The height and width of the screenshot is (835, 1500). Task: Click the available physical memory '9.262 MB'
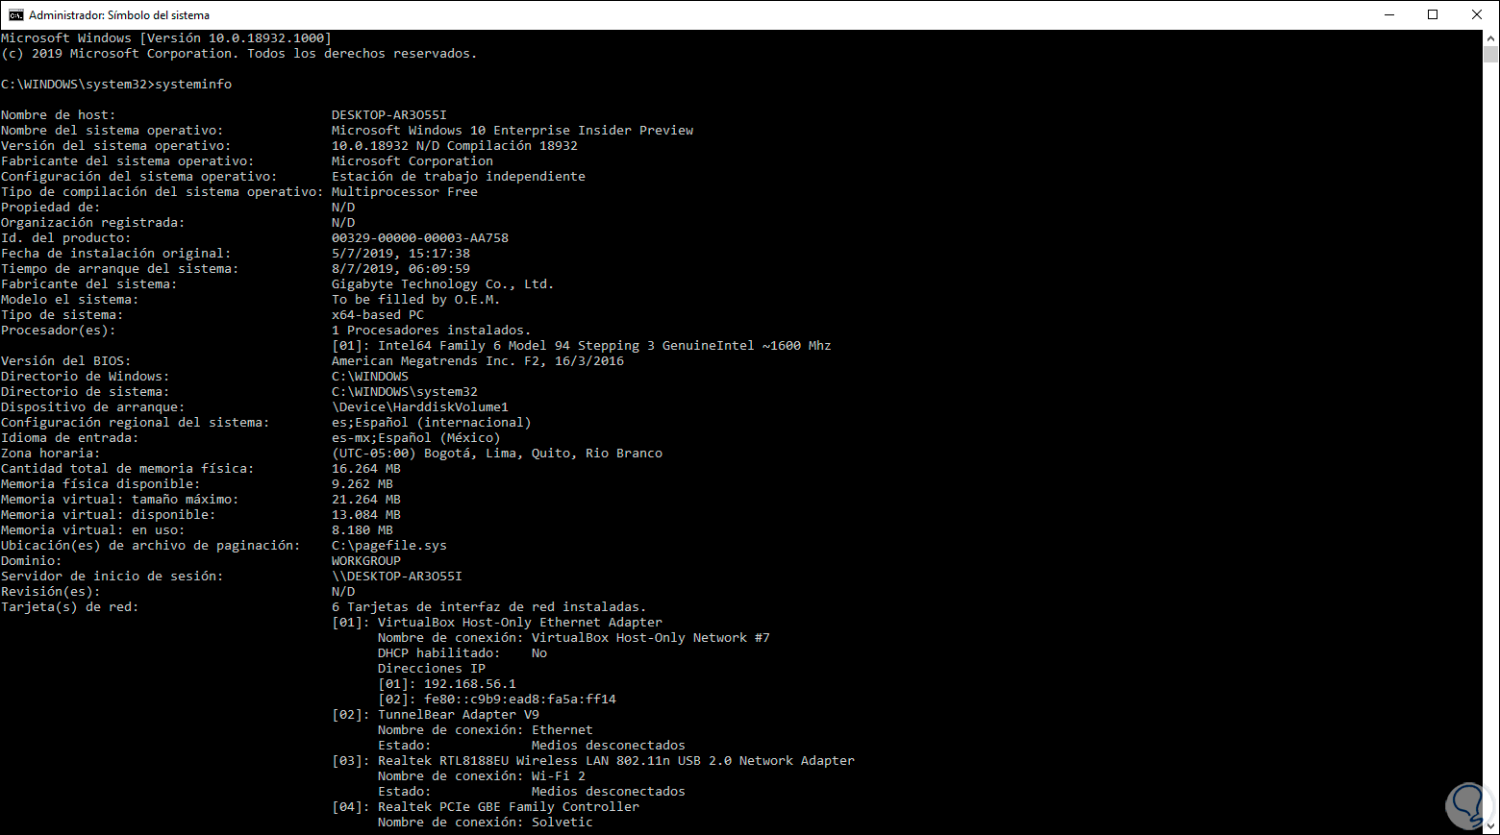coord(362,484)
